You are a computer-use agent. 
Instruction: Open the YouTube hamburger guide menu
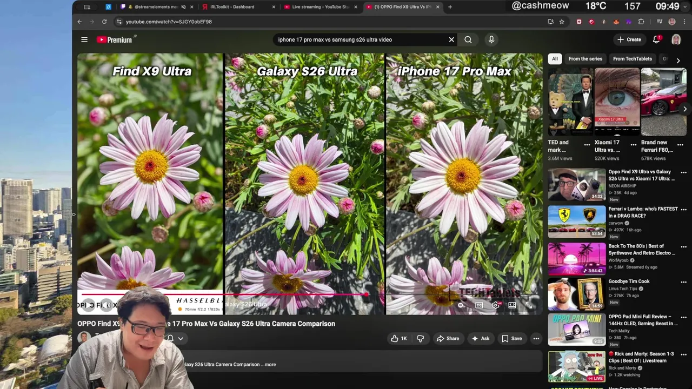(x=84, y=39)
